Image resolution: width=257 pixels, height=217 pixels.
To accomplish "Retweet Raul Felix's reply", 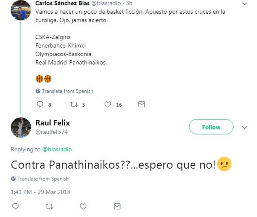I will click(x=49, y=206).
